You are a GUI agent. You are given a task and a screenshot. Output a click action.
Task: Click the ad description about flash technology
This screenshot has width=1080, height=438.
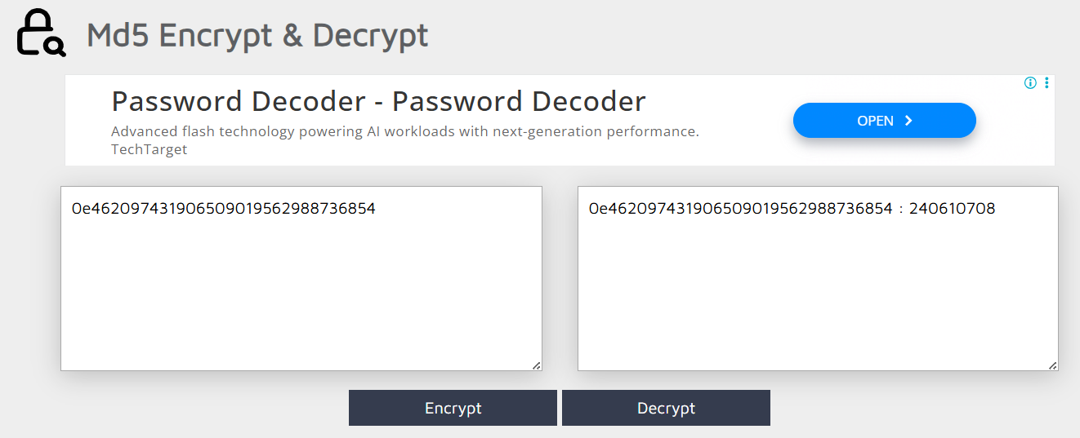404,131
